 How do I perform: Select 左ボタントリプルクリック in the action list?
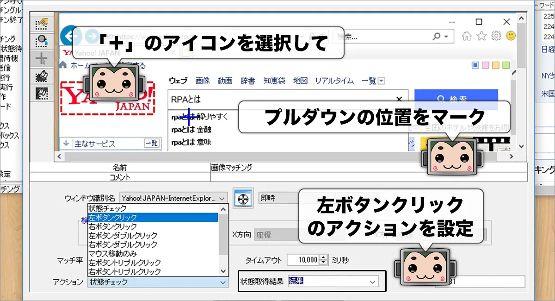point(153,263)
